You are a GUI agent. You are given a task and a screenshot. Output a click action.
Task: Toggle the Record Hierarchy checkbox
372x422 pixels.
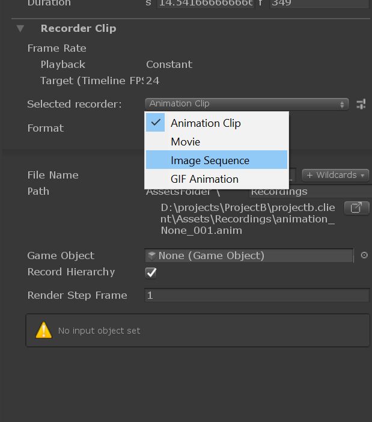151,273
